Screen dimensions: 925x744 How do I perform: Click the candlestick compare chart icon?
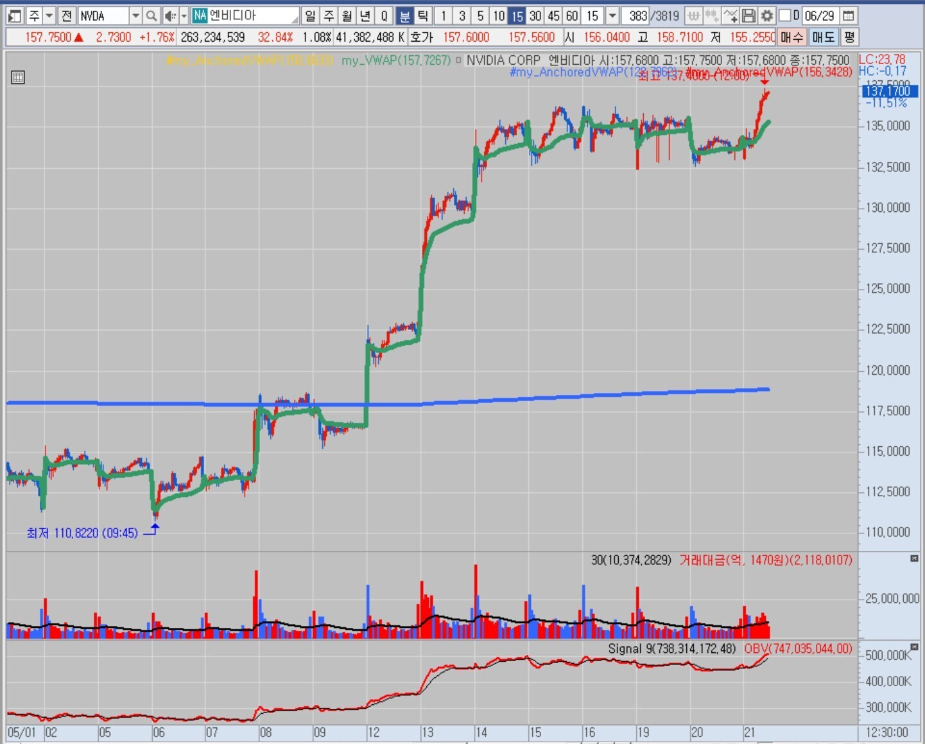point(712,15)
